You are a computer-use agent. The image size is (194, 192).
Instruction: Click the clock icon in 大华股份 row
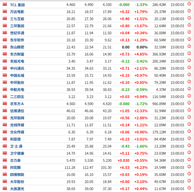189,180
